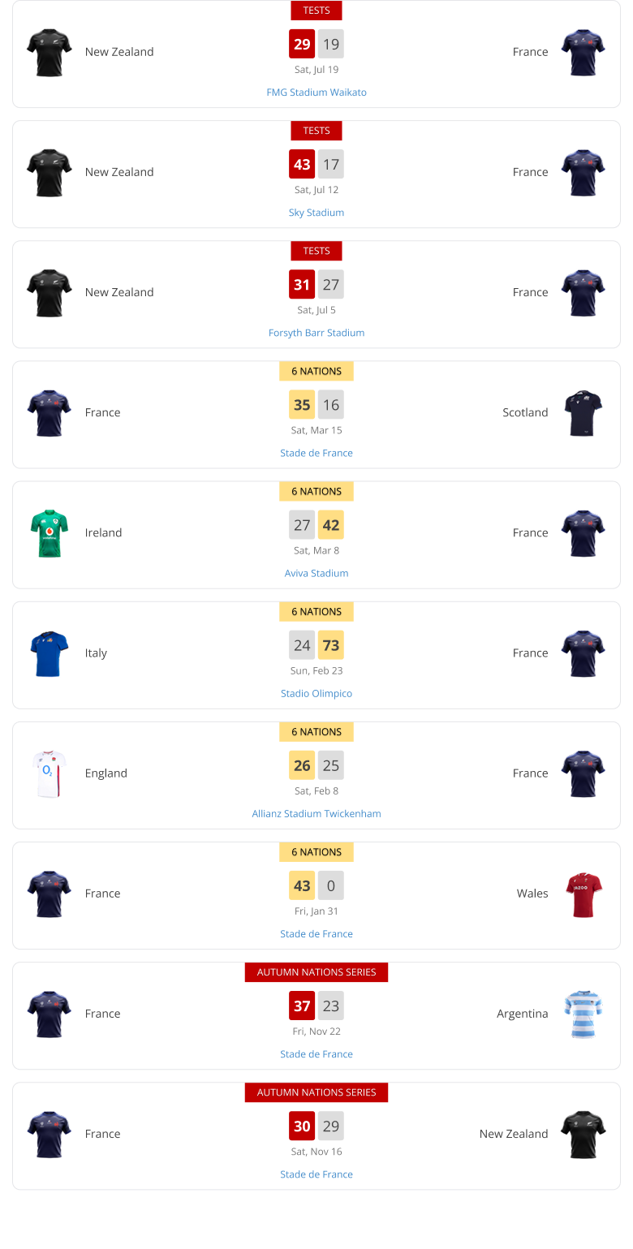Viewport: 633px width, 1249px height.
Task: Click Ireland green jersey icon
Action: click(49, 533)
